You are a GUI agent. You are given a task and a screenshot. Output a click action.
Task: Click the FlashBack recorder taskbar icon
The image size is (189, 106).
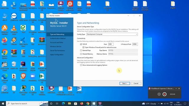click(x=100, y=103)
